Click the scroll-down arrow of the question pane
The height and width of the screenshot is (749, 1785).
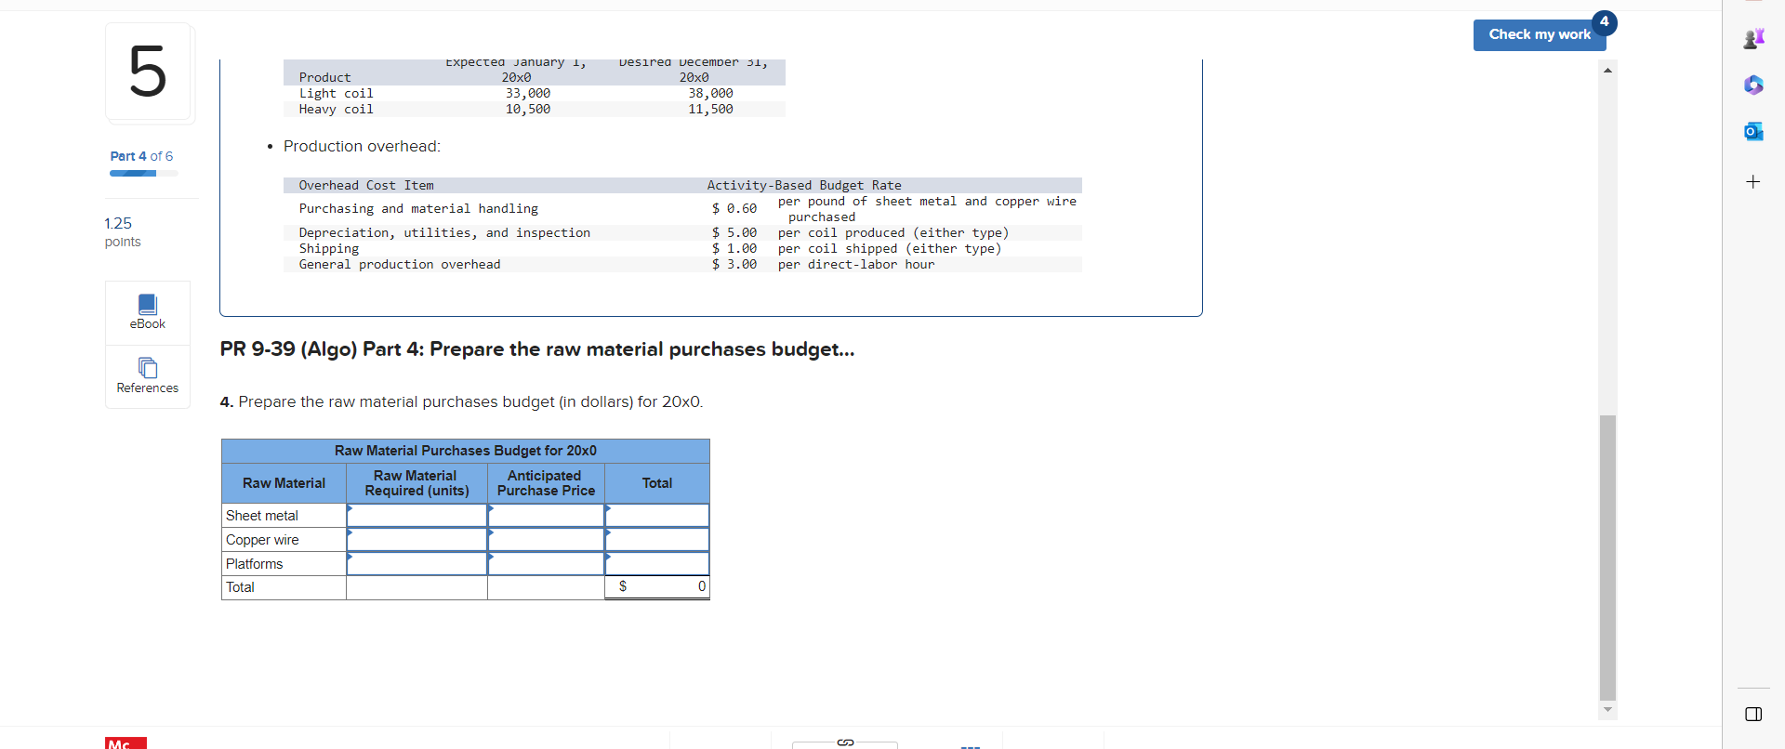(1607, 709)
